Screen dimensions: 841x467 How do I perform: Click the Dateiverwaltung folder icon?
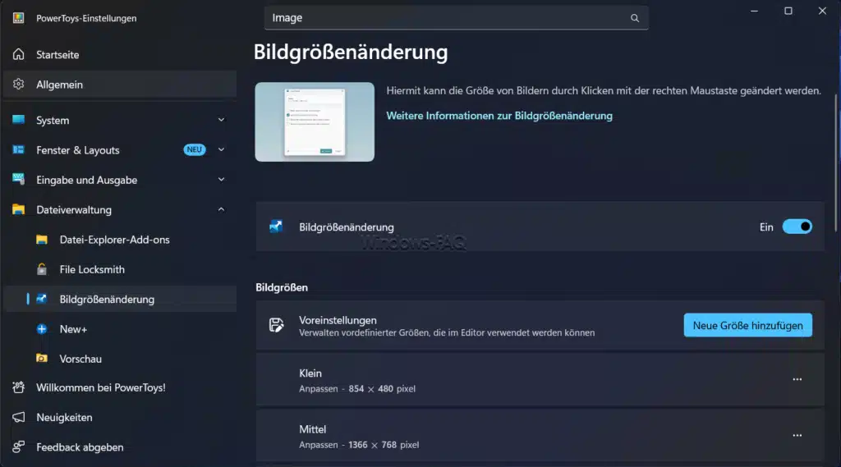(x=19, y=209)
